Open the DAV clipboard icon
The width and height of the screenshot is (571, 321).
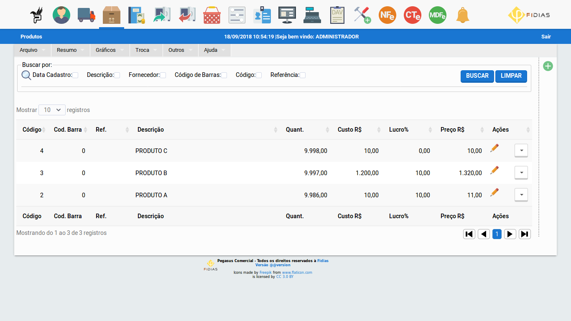point(337,15)
